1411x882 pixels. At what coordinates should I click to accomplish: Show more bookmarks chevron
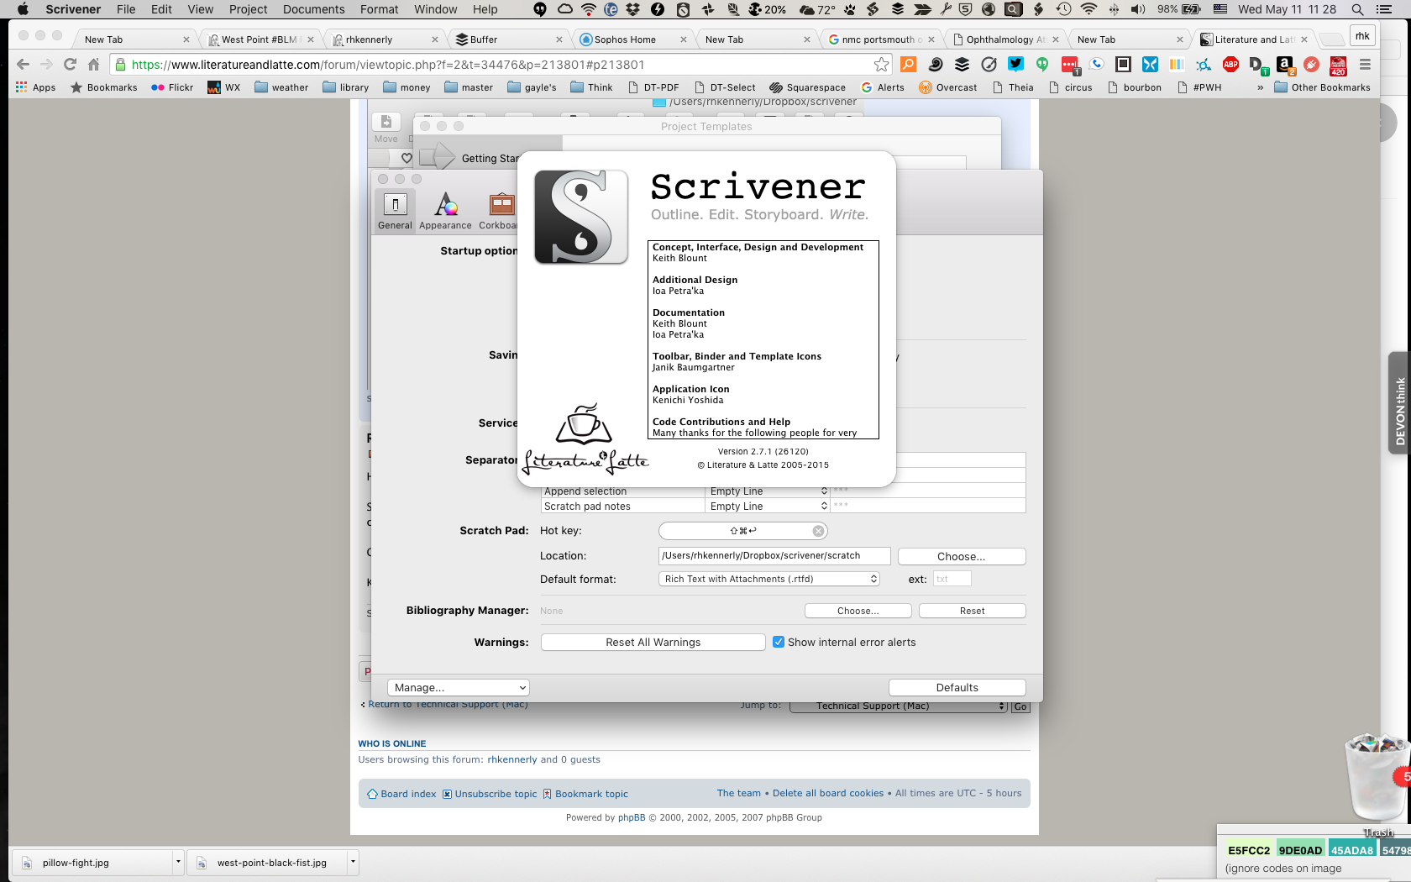(1260, 87)
